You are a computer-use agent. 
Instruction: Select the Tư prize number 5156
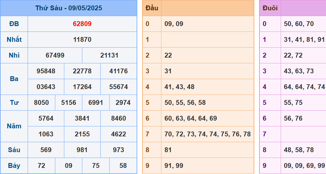68,103
